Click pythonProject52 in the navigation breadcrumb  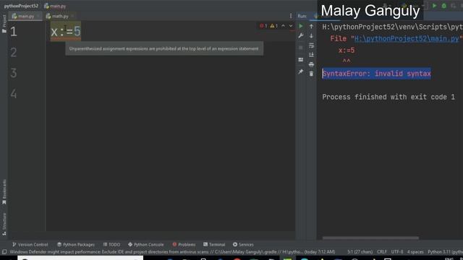(x=21, y=6)
